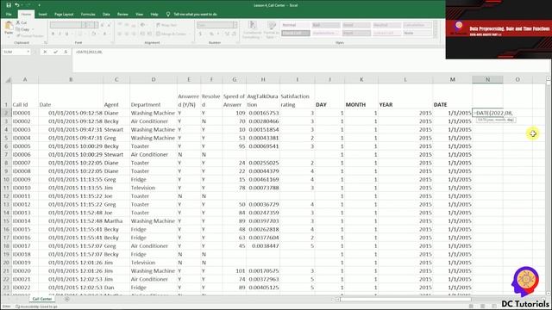This screenshot has width=552, height=310.
Task: Open the Clipboard dialog launcher
Action: [x=46, y=42]
